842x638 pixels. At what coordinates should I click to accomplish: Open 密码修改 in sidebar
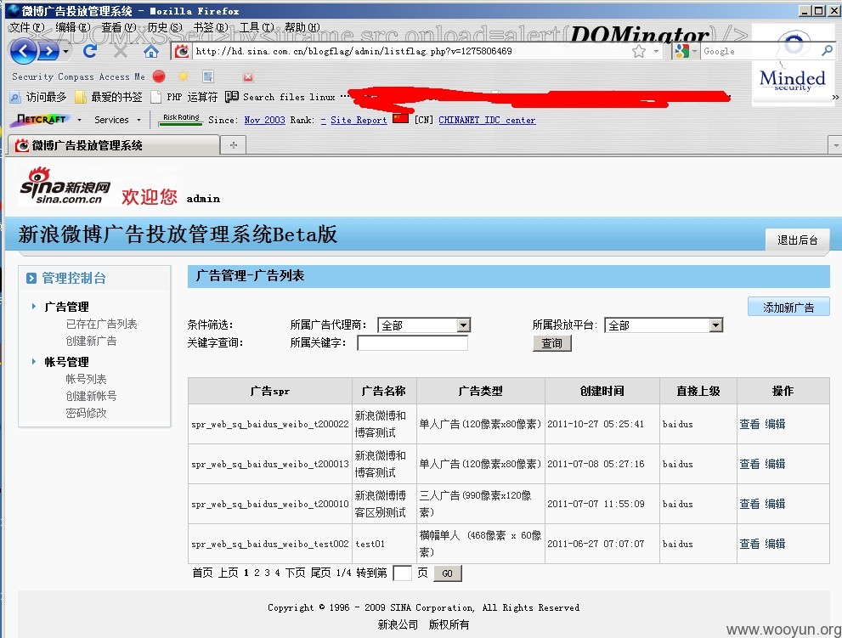[x=86, y=412]
